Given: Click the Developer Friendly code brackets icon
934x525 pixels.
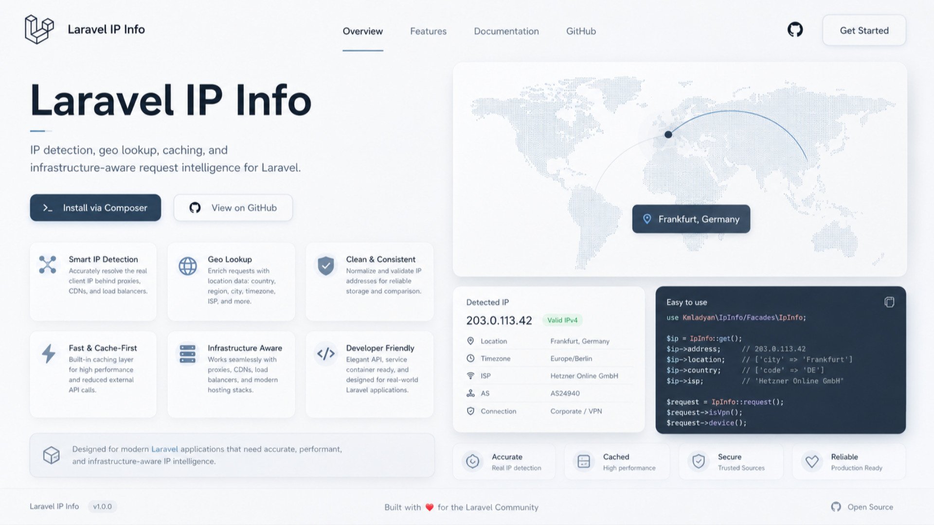Looking at the screenshot, I should click(x=326, y=353).
